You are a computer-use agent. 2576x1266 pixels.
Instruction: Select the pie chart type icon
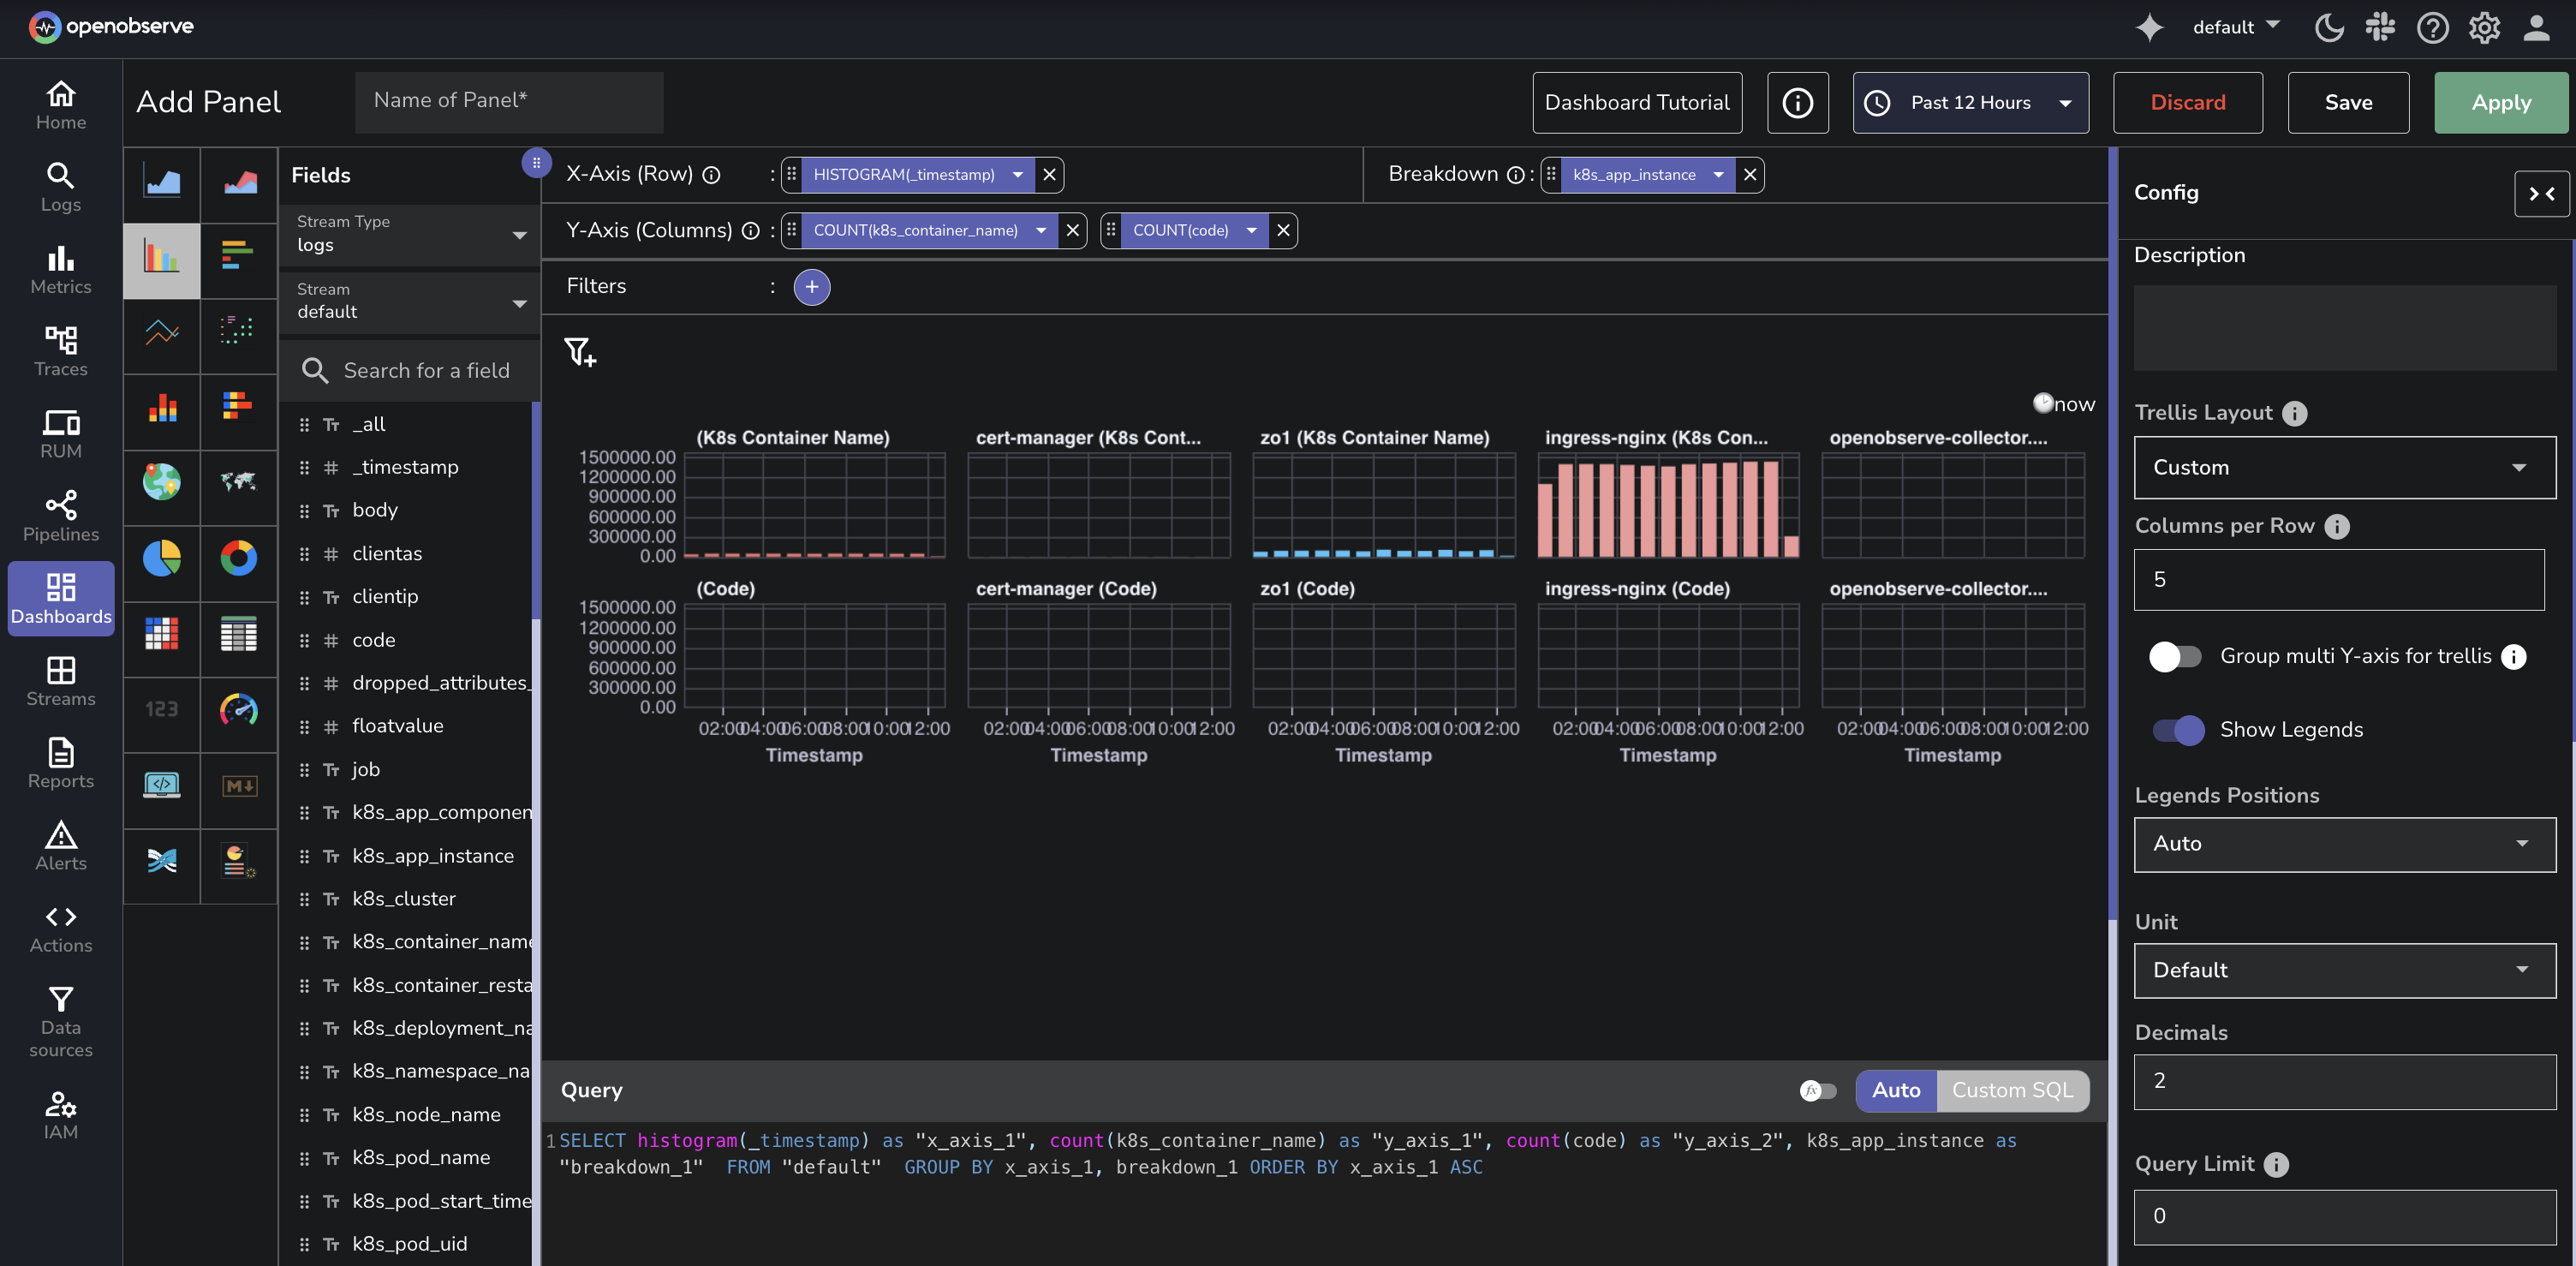[161, 558]
